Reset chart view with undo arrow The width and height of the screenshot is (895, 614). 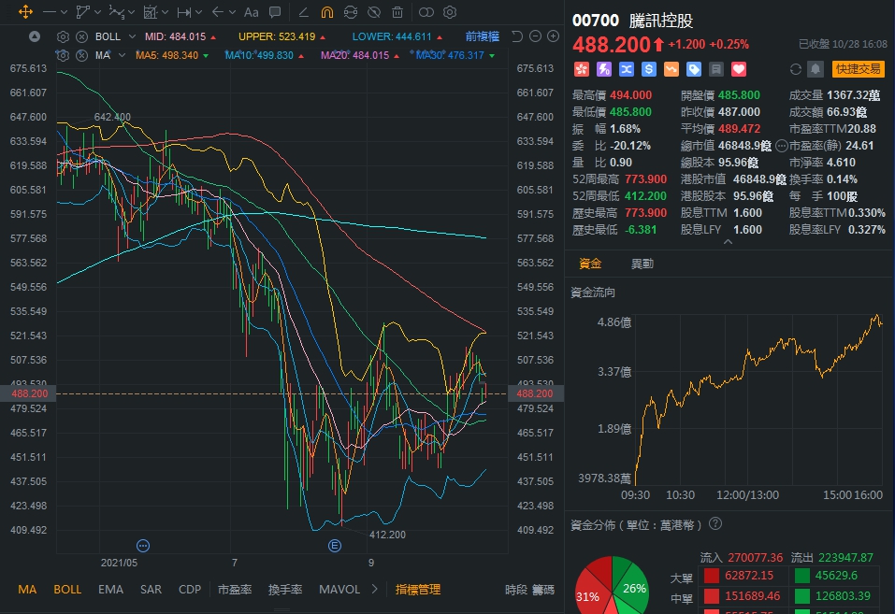point(517,36)
